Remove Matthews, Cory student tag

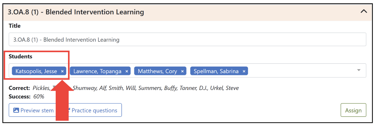(x=182, y=71)
